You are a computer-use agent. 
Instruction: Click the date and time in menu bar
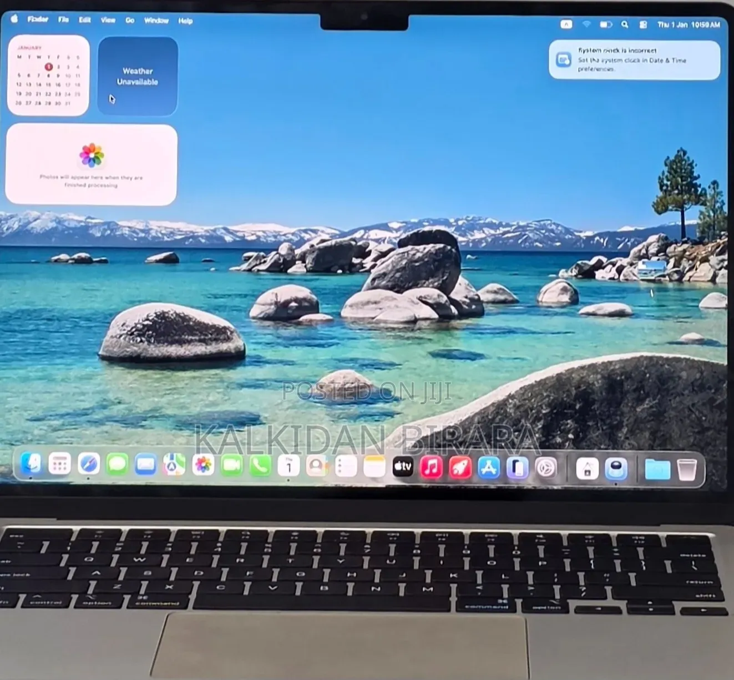689,25
